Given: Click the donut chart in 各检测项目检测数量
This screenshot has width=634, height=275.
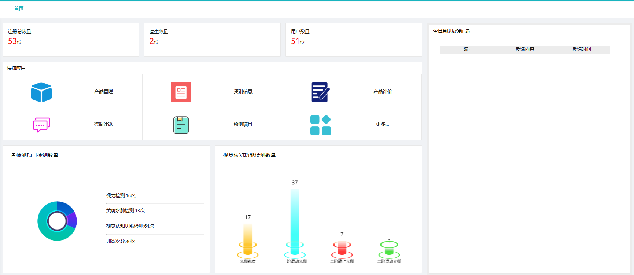Looking at the screenshot, I should point(57,221).
